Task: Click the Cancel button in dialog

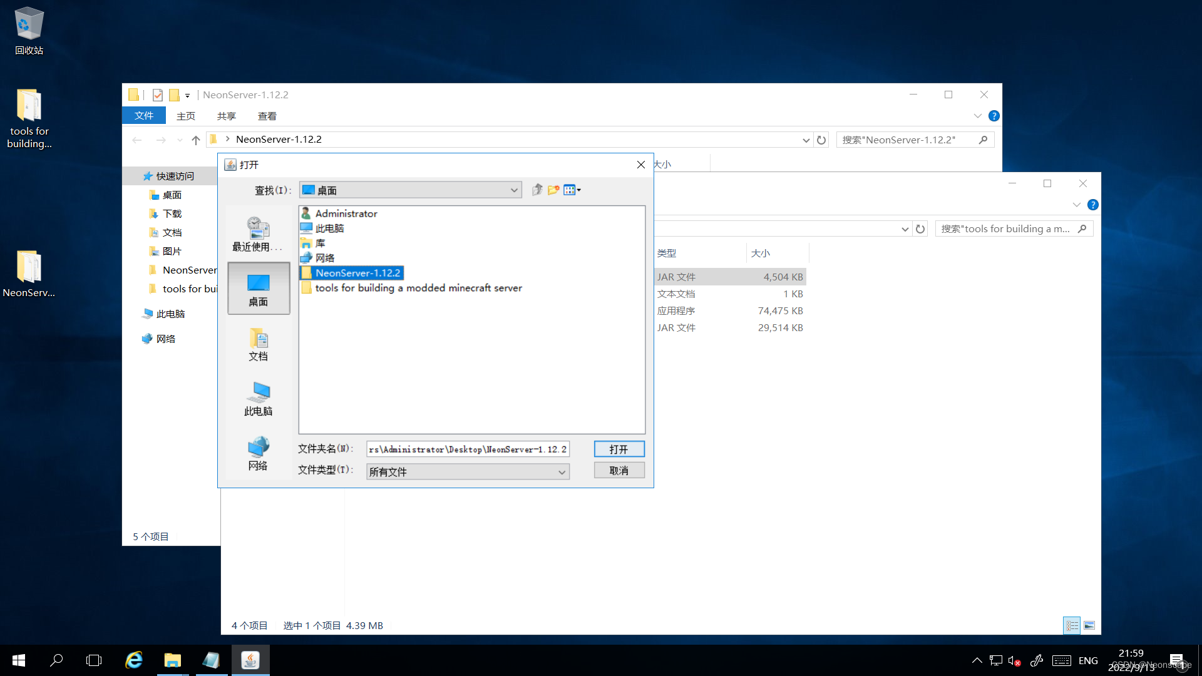Action: [619, 471]
